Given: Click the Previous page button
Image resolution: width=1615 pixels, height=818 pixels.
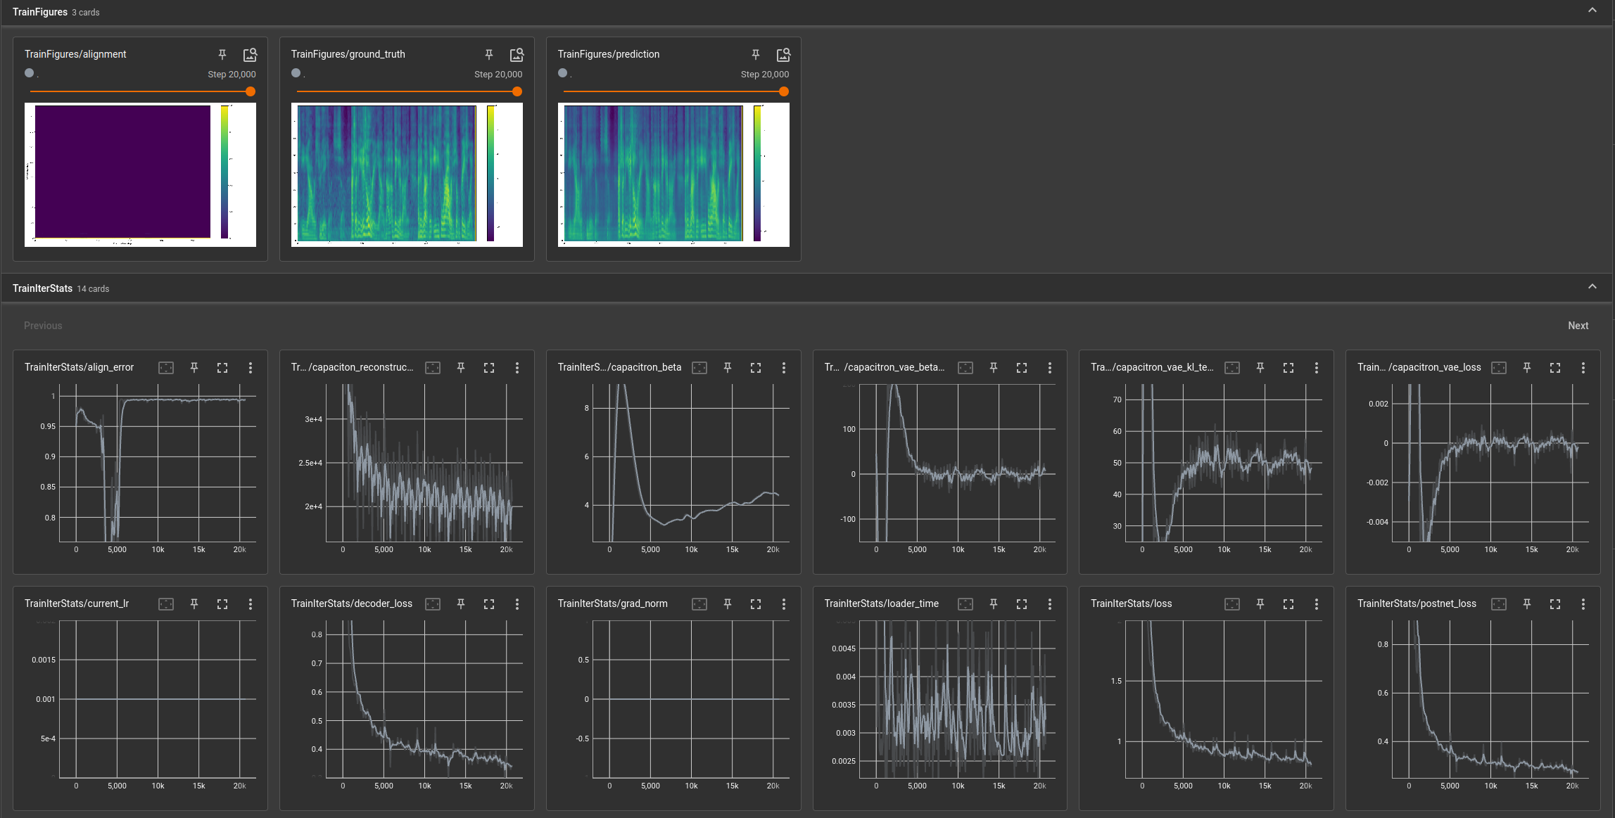Looking at the screenshot, I should (43, 326).
